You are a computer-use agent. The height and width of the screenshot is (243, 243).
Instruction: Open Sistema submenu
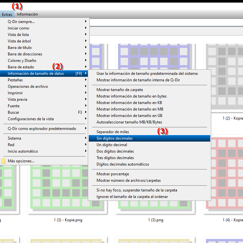[44, 138]
